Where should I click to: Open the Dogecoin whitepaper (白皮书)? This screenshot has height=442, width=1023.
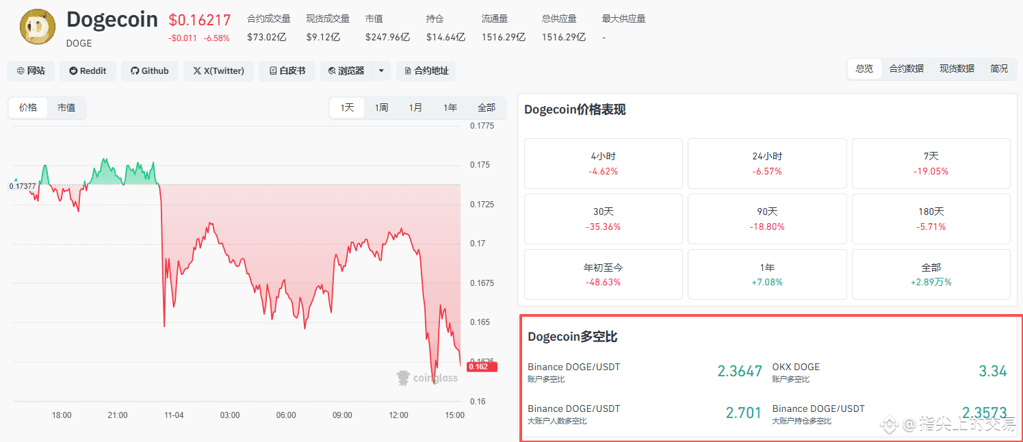[287, 70]
